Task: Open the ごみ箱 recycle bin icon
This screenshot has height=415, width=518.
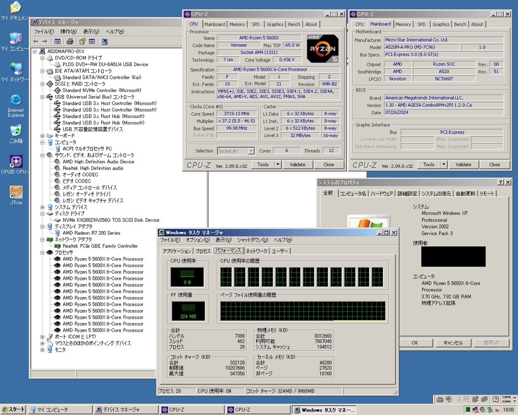Action: 16,134
